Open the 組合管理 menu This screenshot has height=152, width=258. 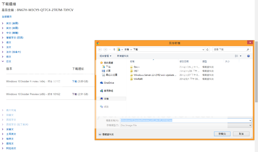coord(105,56)
